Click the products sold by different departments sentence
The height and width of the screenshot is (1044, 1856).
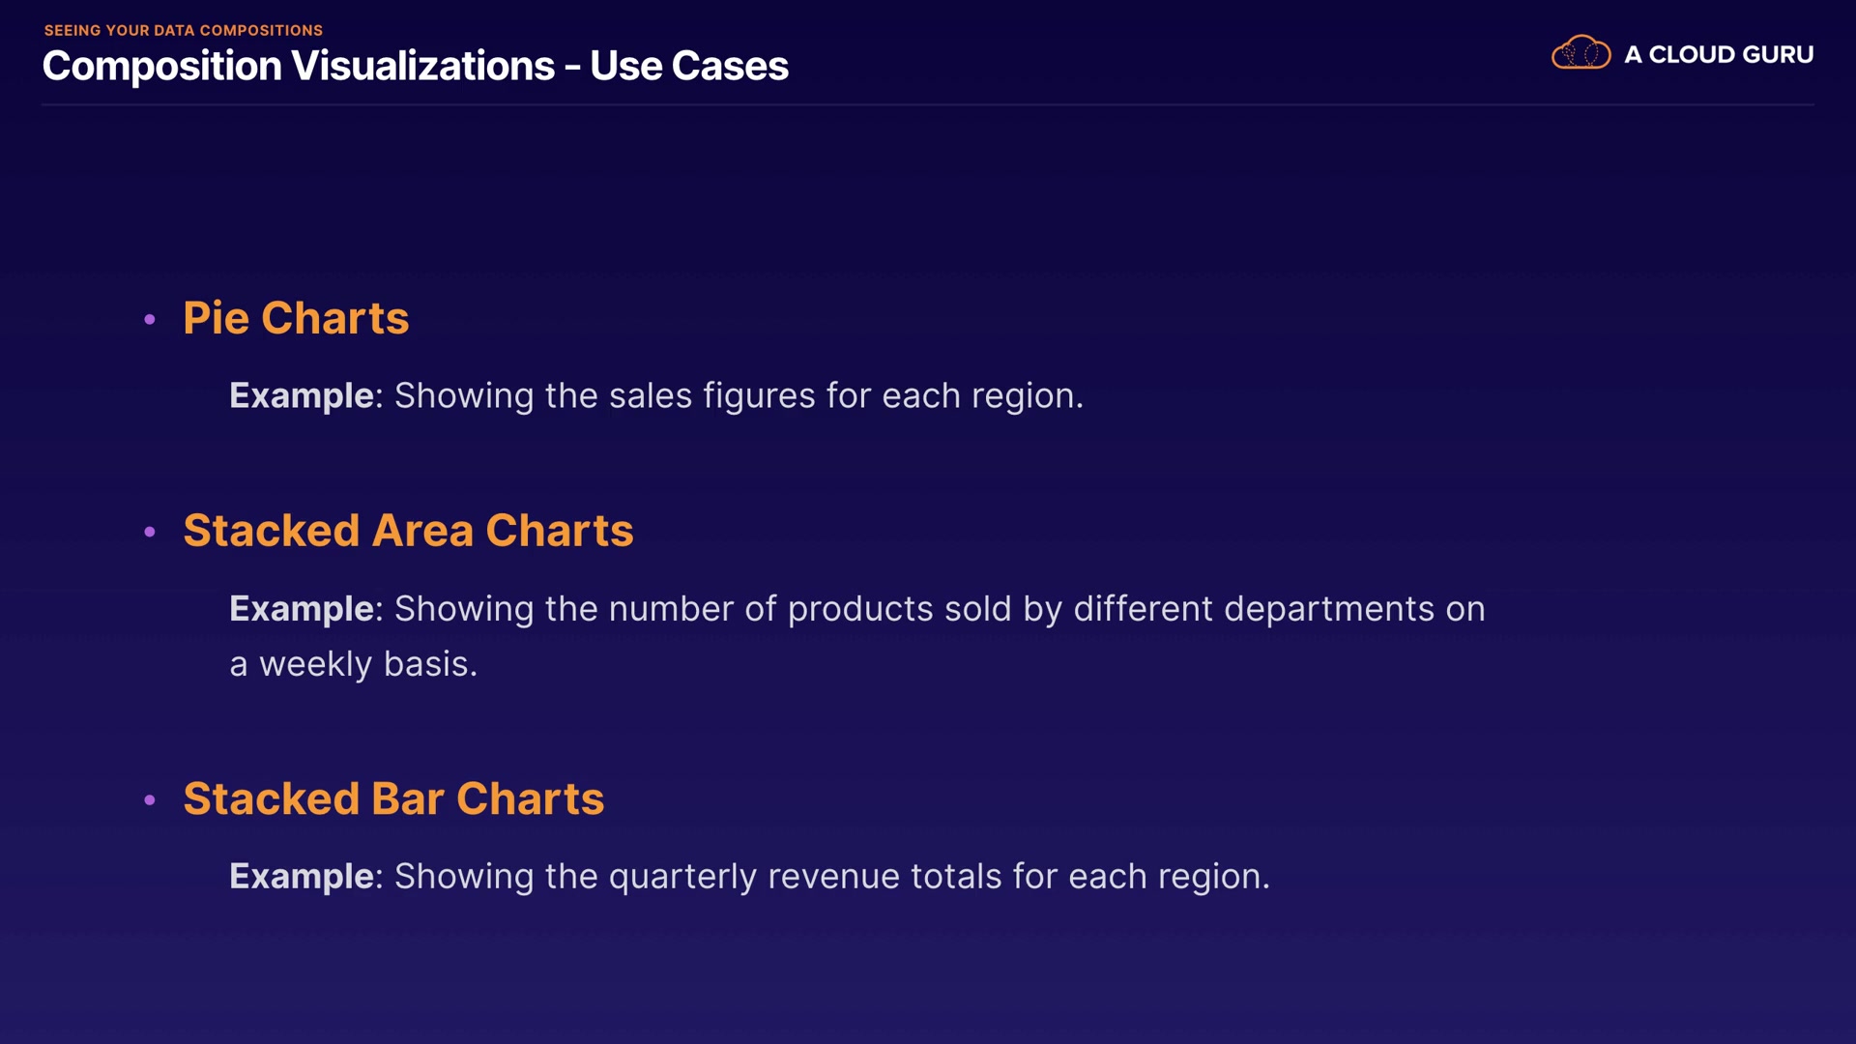[x=940, y=609]
